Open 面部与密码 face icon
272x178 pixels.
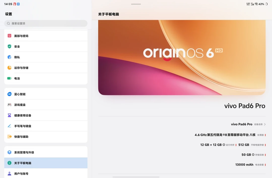(9, 36)
